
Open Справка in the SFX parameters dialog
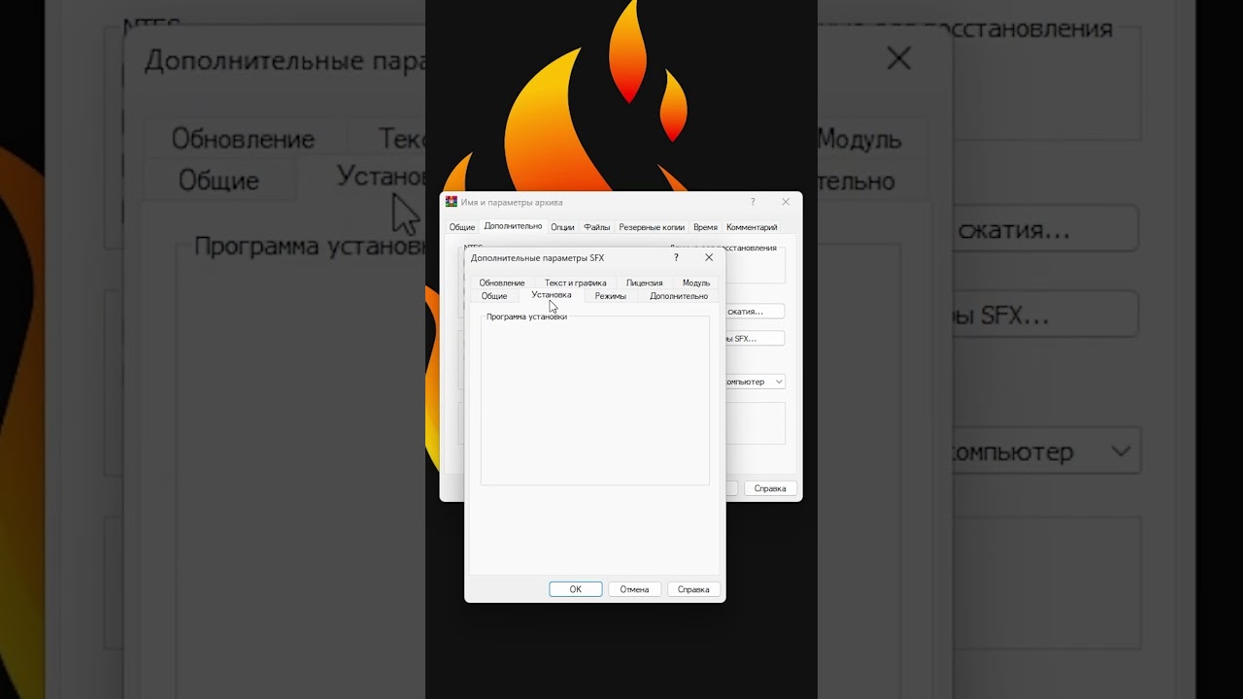(693, 589)
